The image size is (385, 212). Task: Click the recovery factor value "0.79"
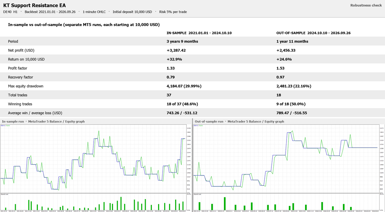coord(171,77)
